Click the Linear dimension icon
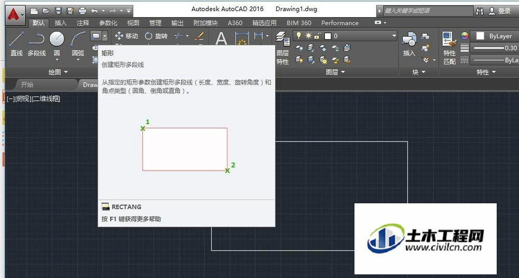 click(258, 35)
